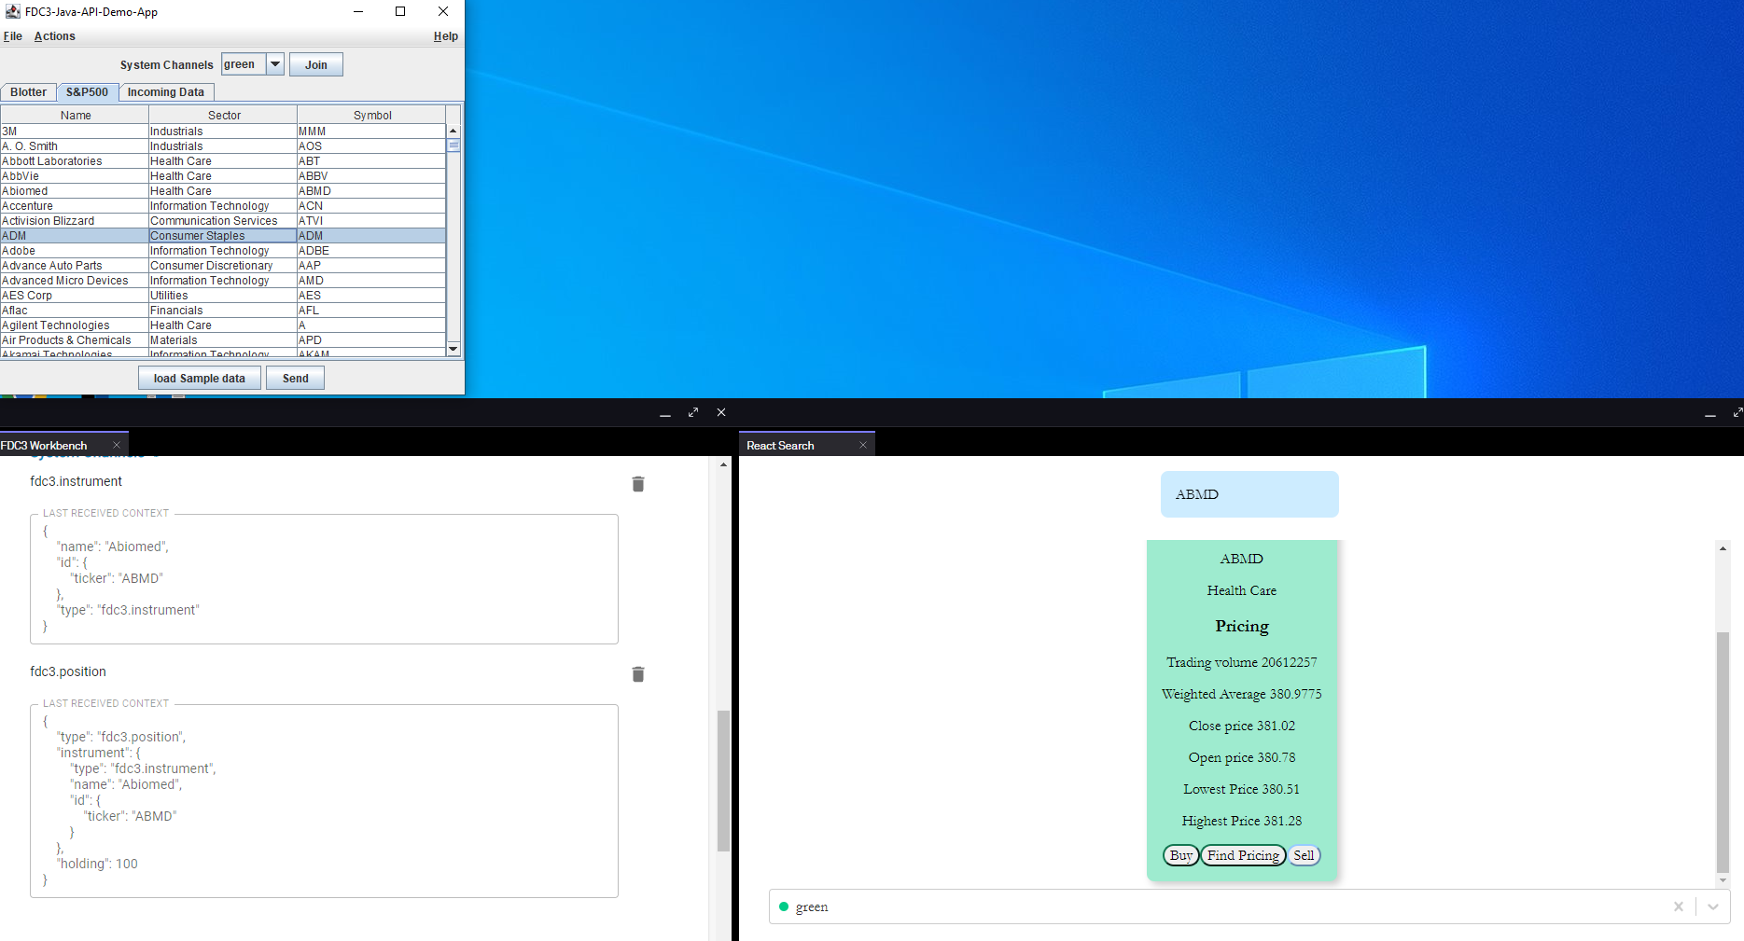The image size is (1744, 941).
Task: Select the Abbott Laboratories row
Action: click(x=223, y=161)
